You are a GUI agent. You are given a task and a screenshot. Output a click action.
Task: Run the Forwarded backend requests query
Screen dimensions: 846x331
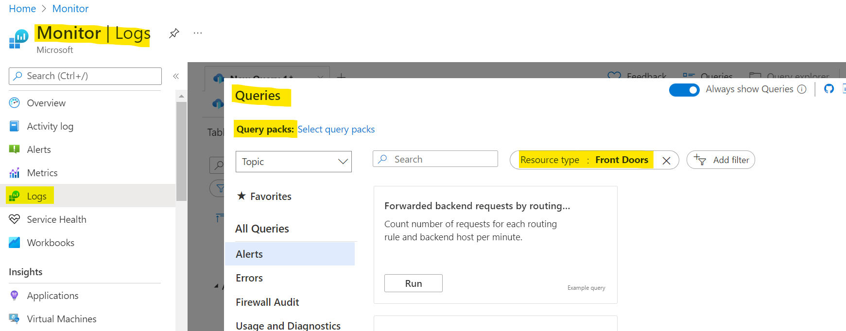tap(413, 283)
